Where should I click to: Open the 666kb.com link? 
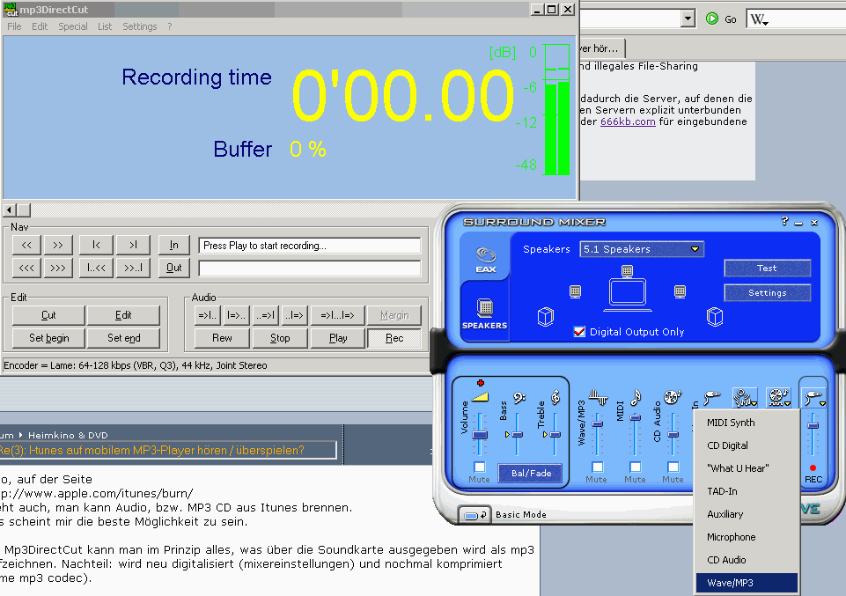click(x=628, y=121)
